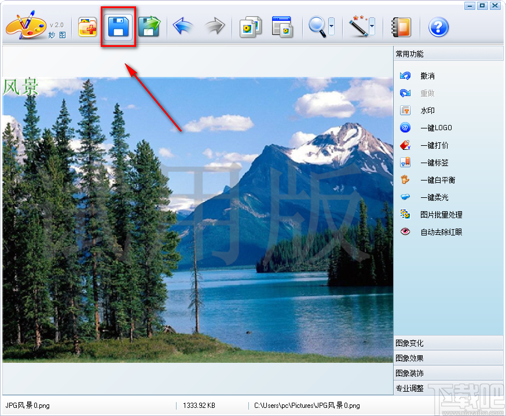The image size is (506, 416).
Task: Apply 一键白平衡 one-click white balance
Action: point(438,179)
